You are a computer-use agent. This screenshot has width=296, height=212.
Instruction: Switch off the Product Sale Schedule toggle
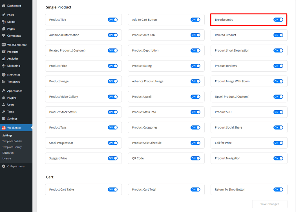[195, 143]
